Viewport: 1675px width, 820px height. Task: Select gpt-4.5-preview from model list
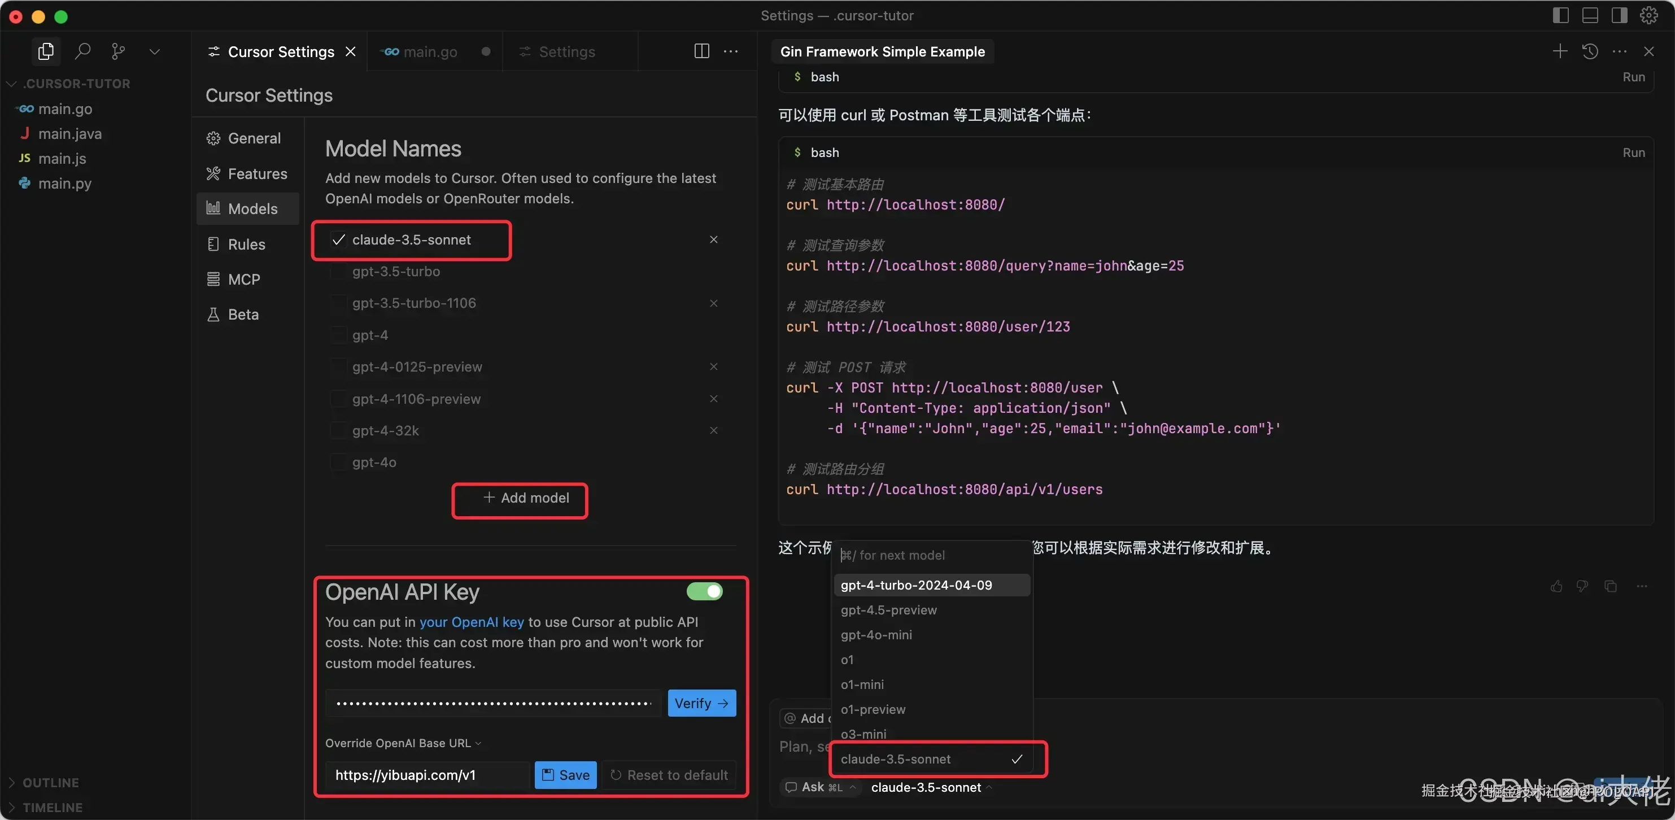pyautogui.click(x=888, y=610)
